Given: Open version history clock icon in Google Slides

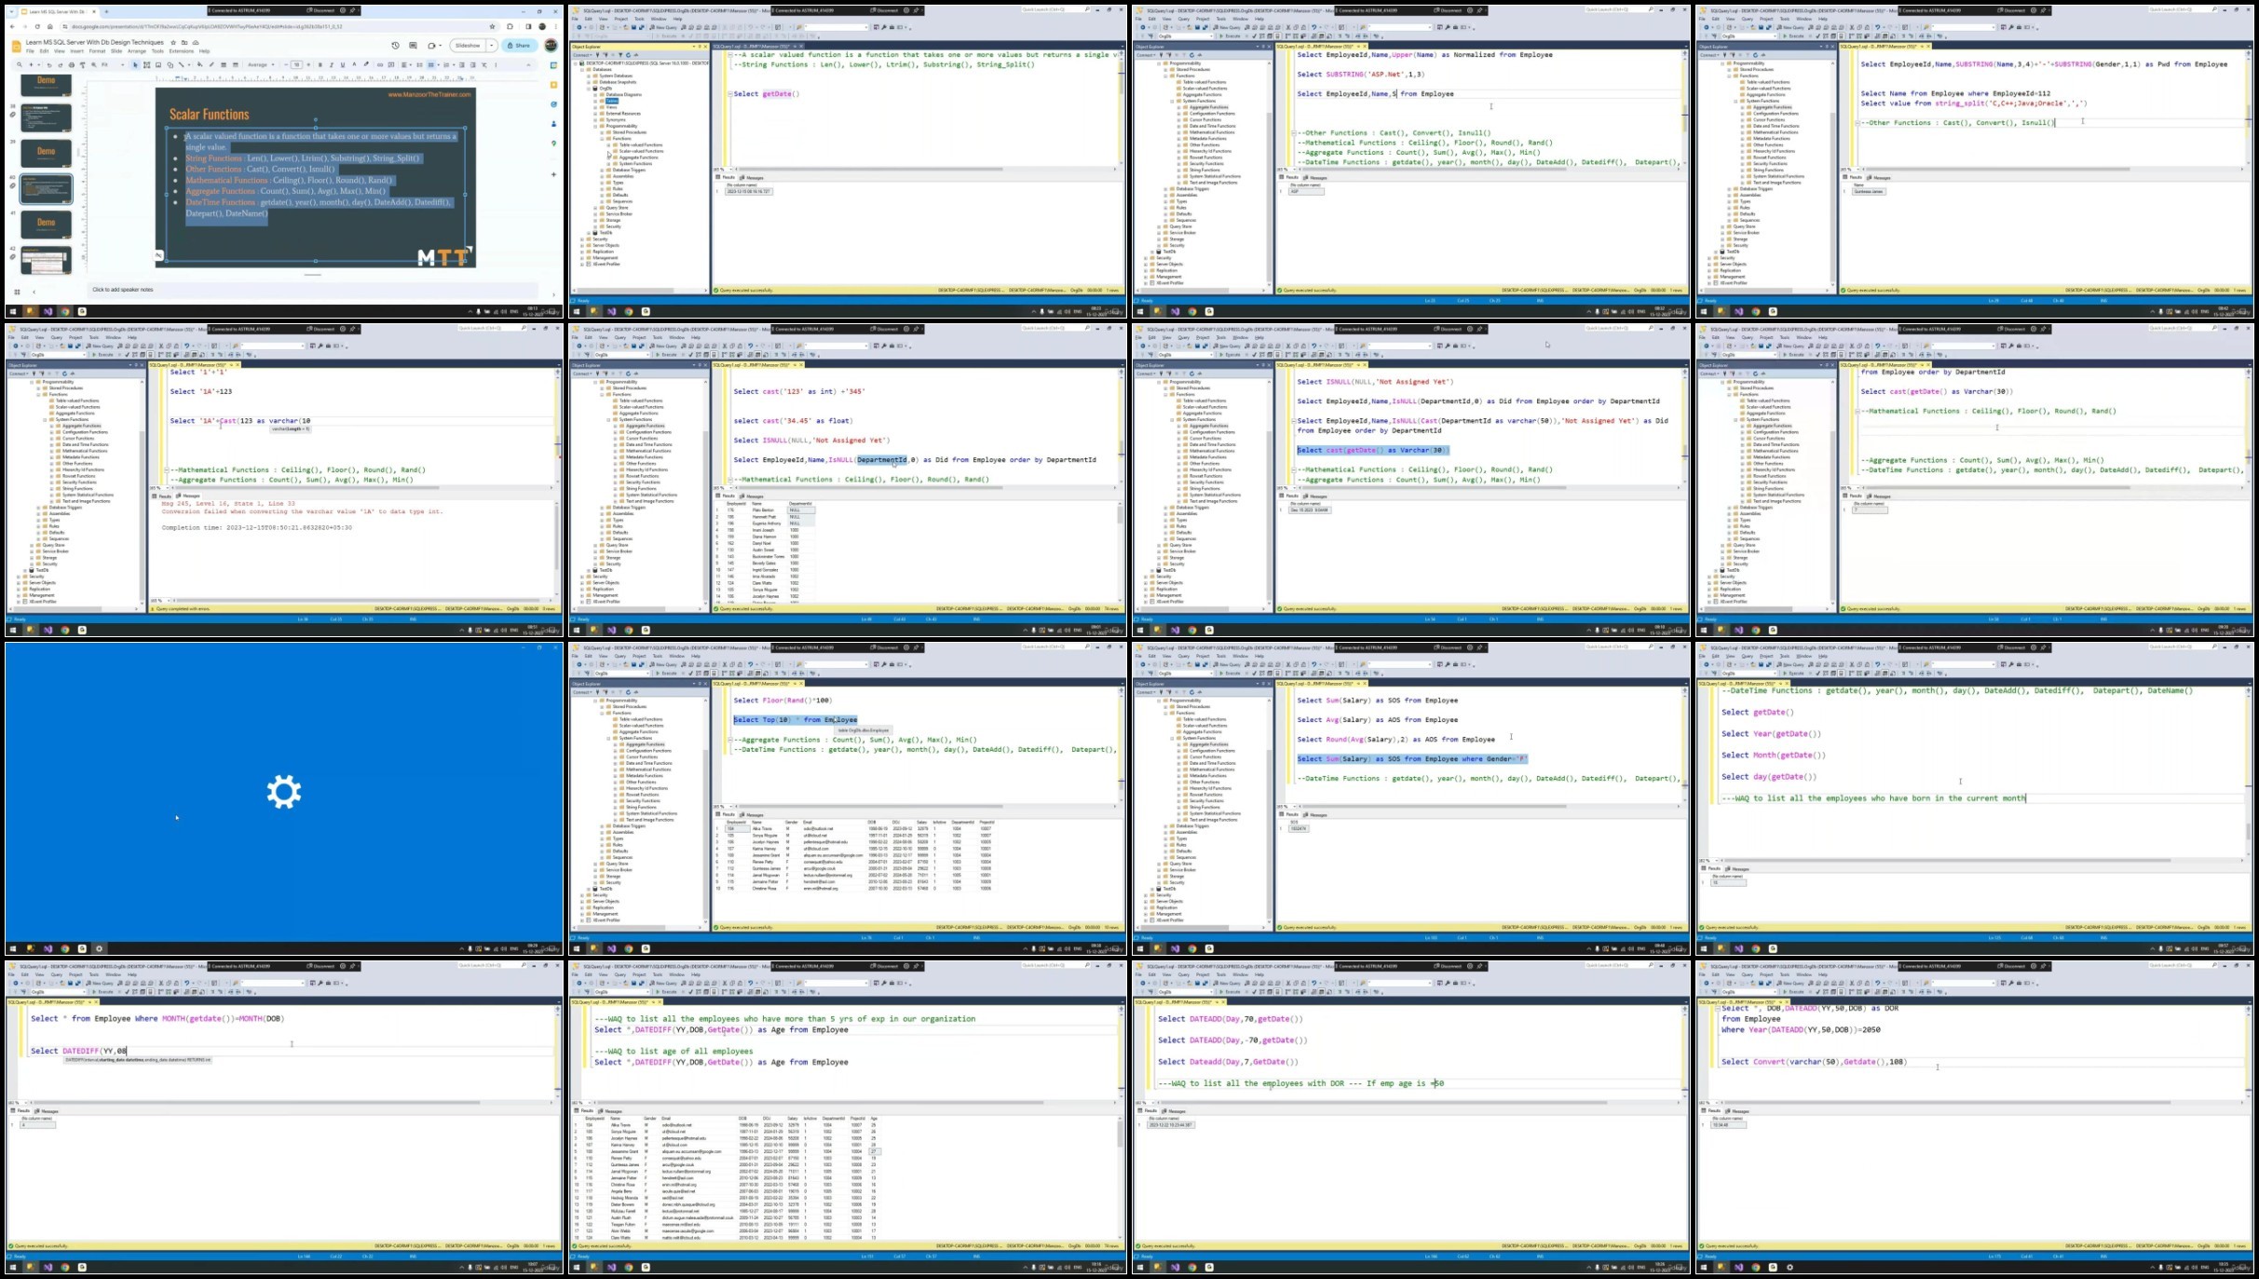Looking at the screenshot, I should point(395,46).
